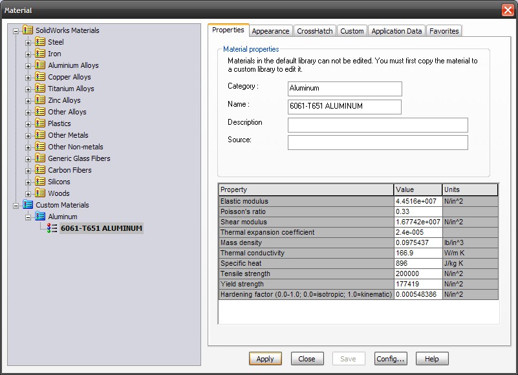Click the Category input field
Screen dimensions: 518x375
[345, 89]
